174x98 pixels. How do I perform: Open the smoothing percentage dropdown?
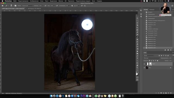coord(70,6)
